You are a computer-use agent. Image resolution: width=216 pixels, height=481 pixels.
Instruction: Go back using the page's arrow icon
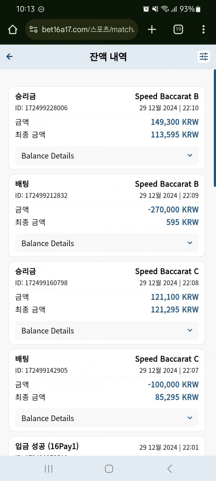coord(10,57)
